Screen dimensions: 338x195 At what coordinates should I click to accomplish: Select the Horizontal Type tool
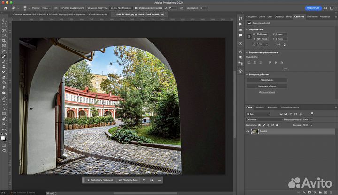click(x=4, y=103)
